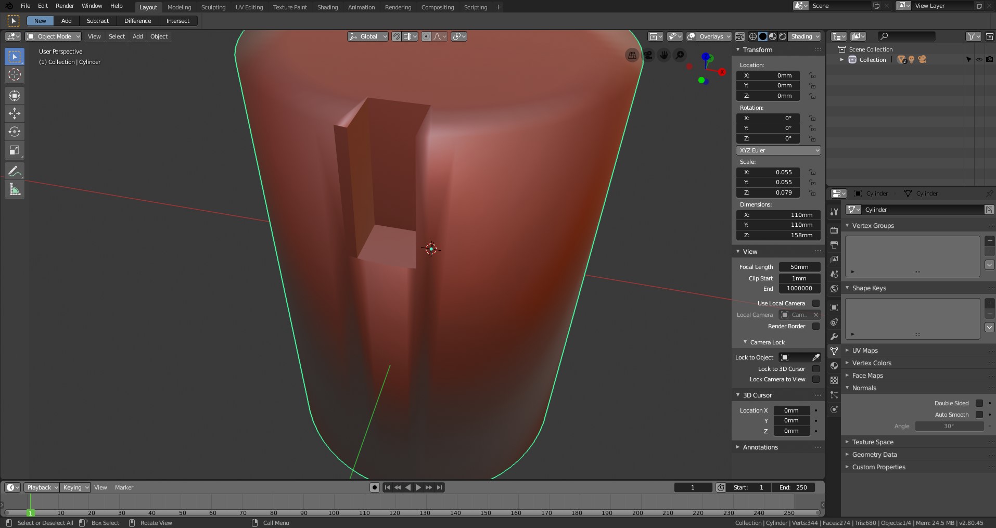Screen dimensions: 996x528
Task: Open the Global orientation dropdown
Action: pos(368,36)
